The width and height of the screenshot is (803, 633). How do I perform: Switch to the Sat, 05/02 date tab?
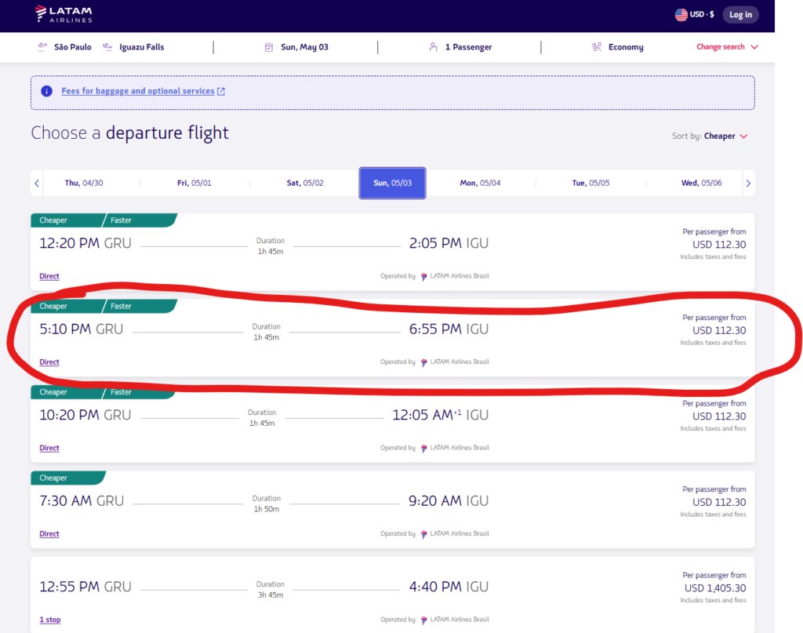point(305,183)
